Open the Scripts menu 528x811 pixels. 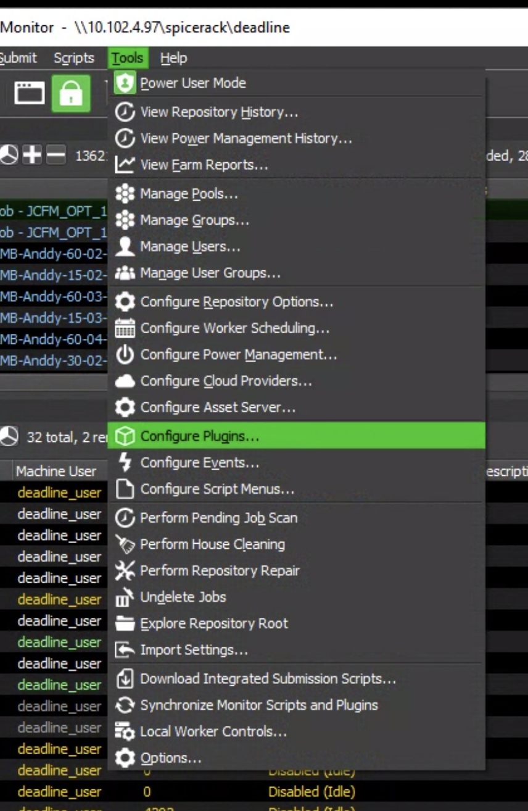(73, 57)
